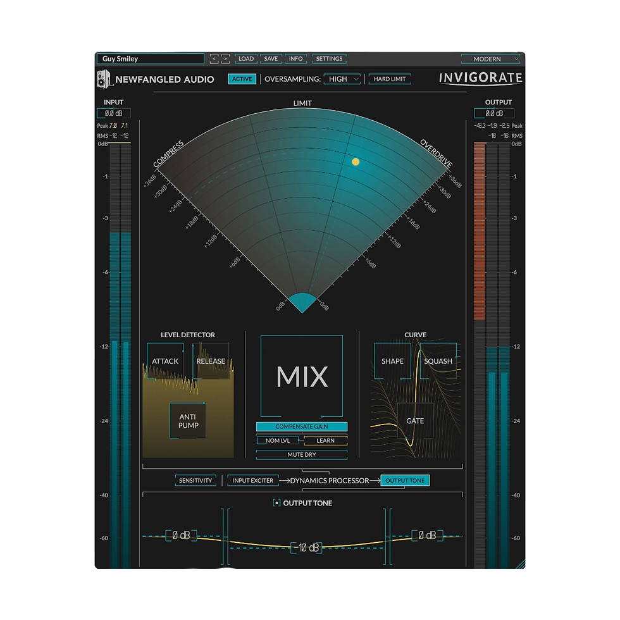The image size is (620, 620).
Task: Click the SAVE preset button
Action: (x=271, y=58)
